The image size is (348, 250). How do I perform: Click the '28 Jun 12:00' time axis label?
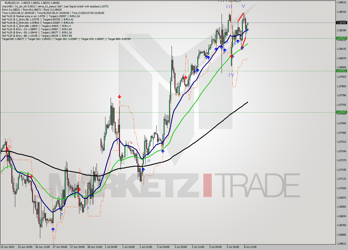click(95, 247)
